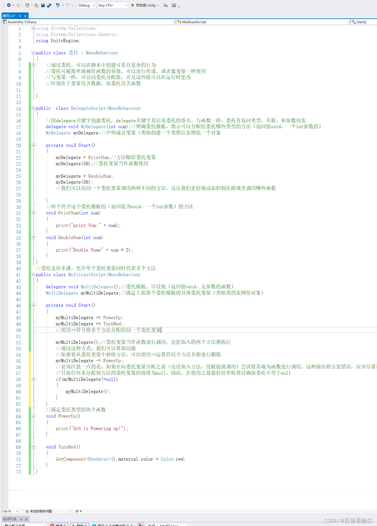Screen dimensions: 377x526
Task: Collapse Start method at line 46
Action: [33, 305]
